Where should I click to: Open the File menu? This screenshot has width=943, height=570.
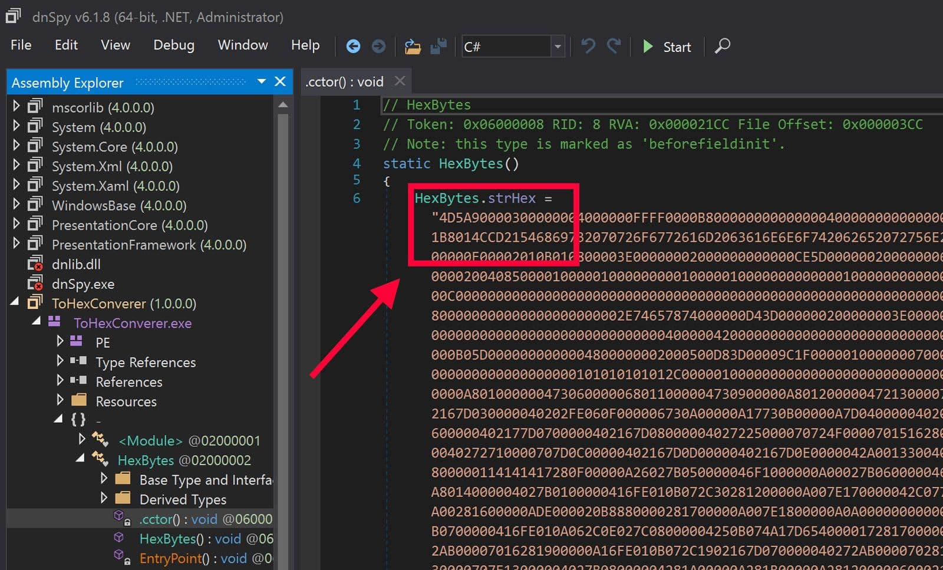(21, 45)
